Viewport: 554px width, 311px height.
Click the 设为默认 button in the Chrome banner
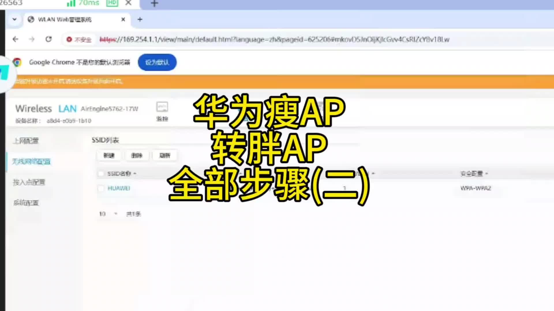pos(157,62)
